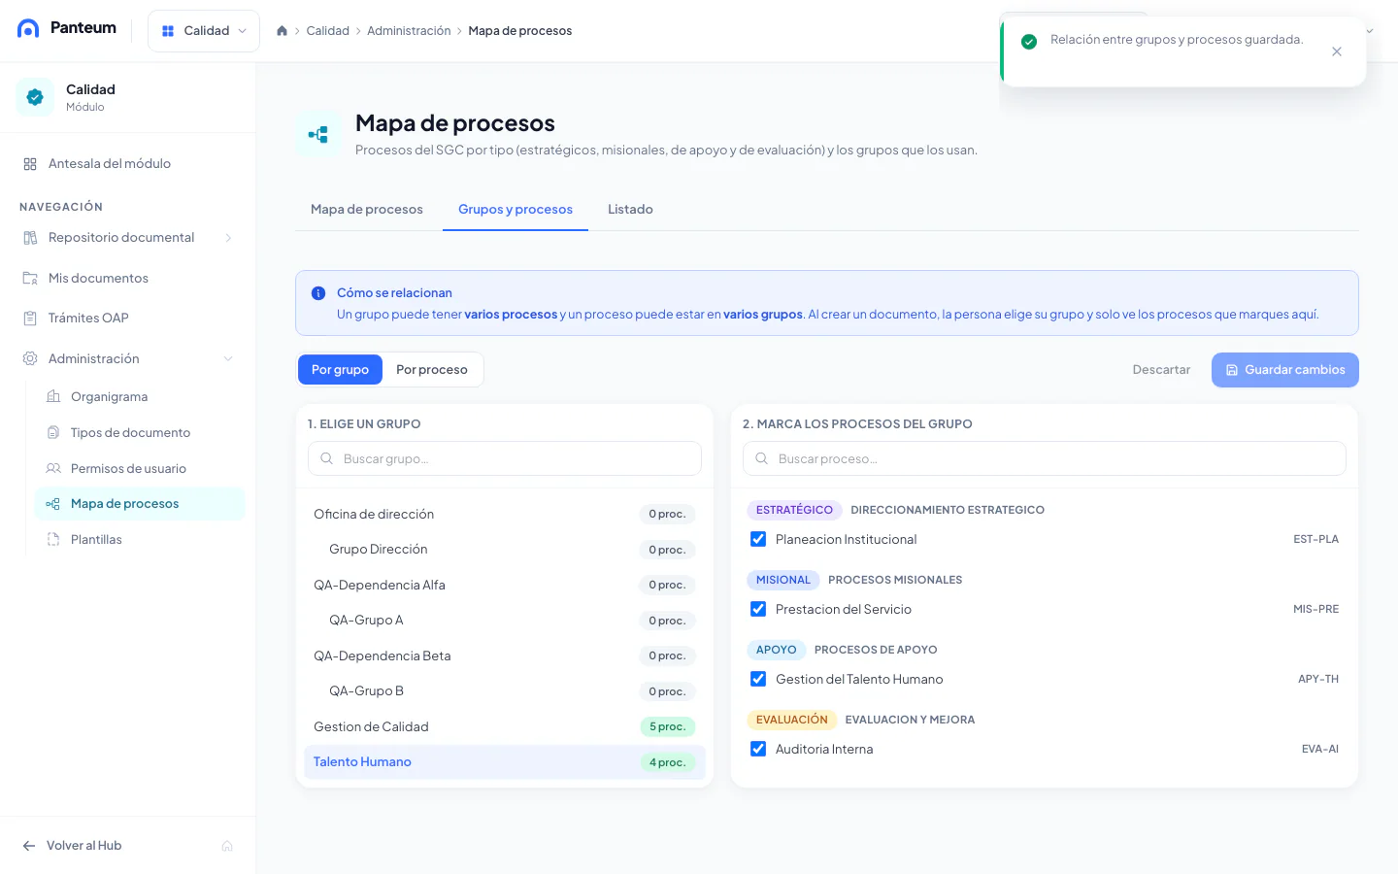Click the home icon beside Volver al Hub
The height and width of the screenshot is (874, 1398).
click(x=227, y=846)
